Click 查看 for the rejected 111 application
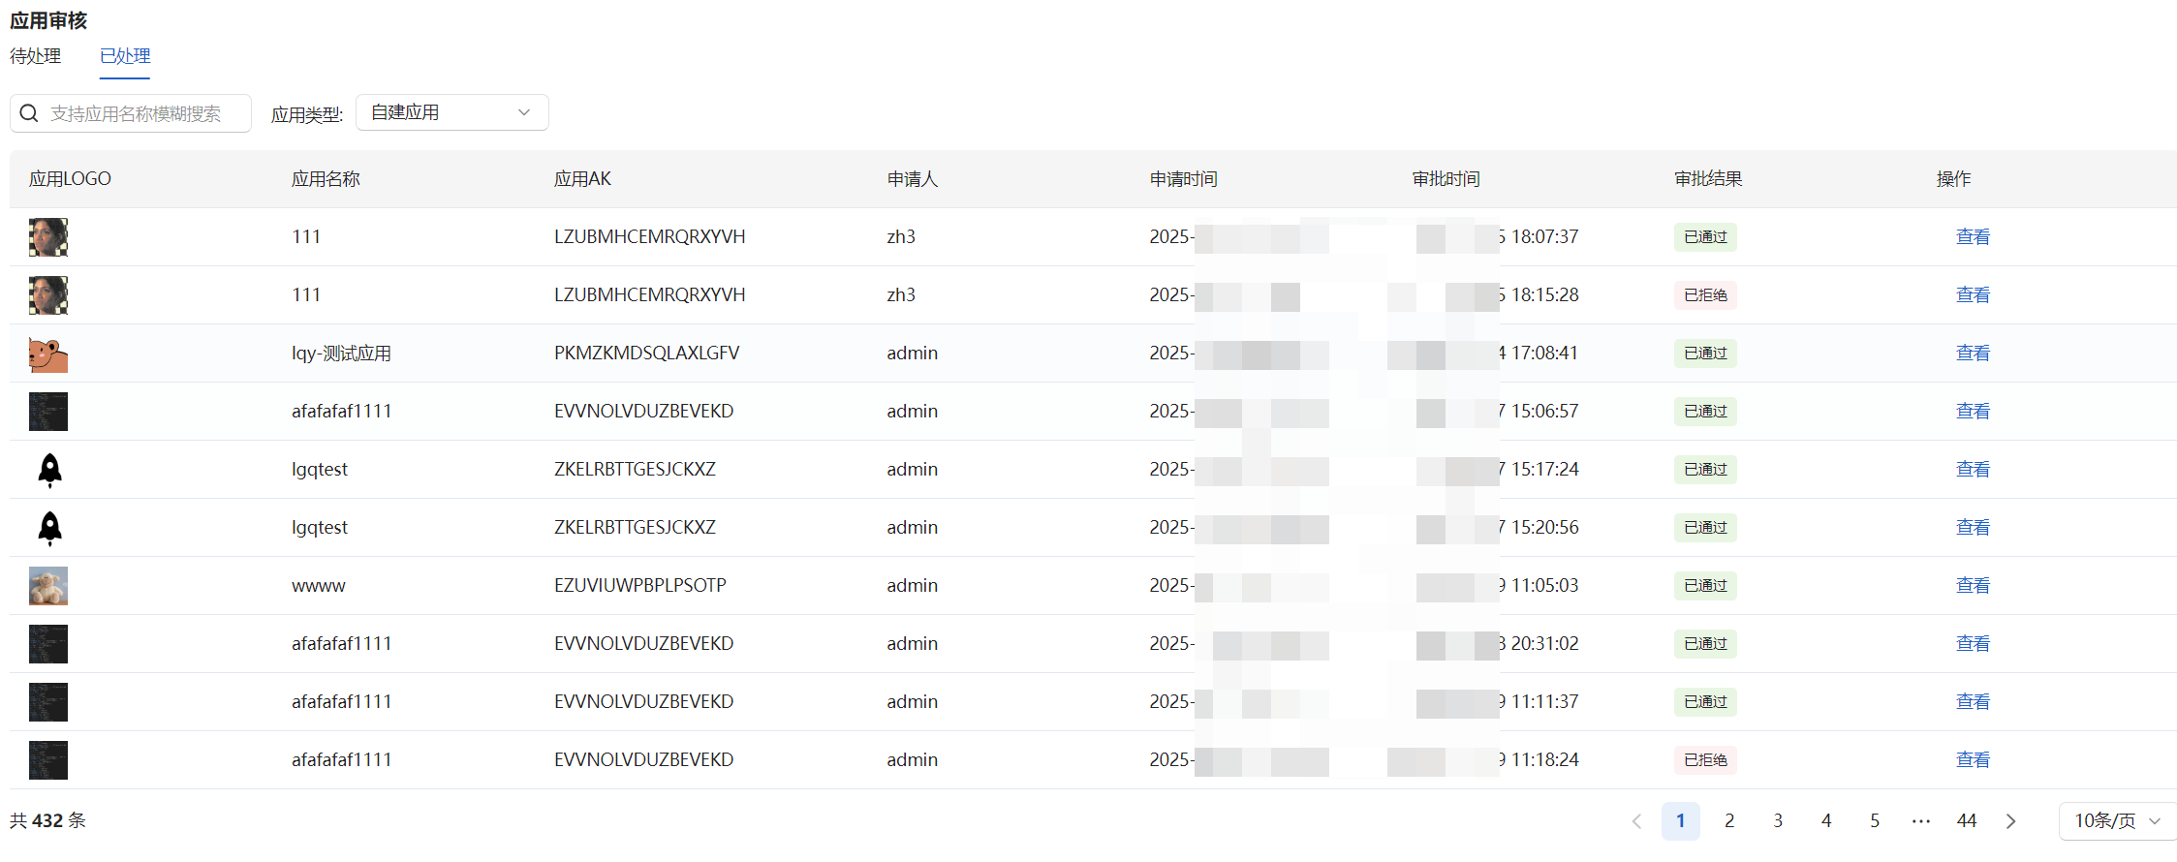The height and width of the screenshot is (862, 2177). 1972,295
